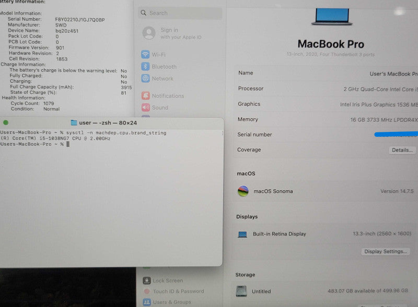Click Built-in Retina Display label
The image size is (418, 307).
pos(280,234)
